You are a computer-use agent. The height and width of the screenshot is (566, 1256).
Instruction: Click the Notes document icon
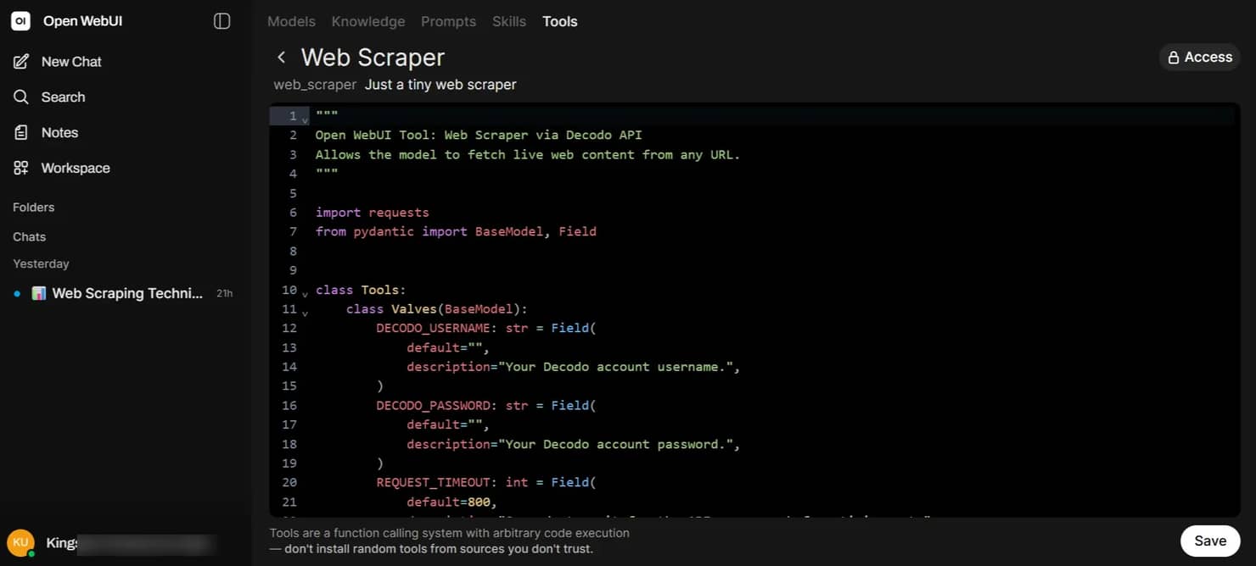pyautogui.click(x=21, y=132)
